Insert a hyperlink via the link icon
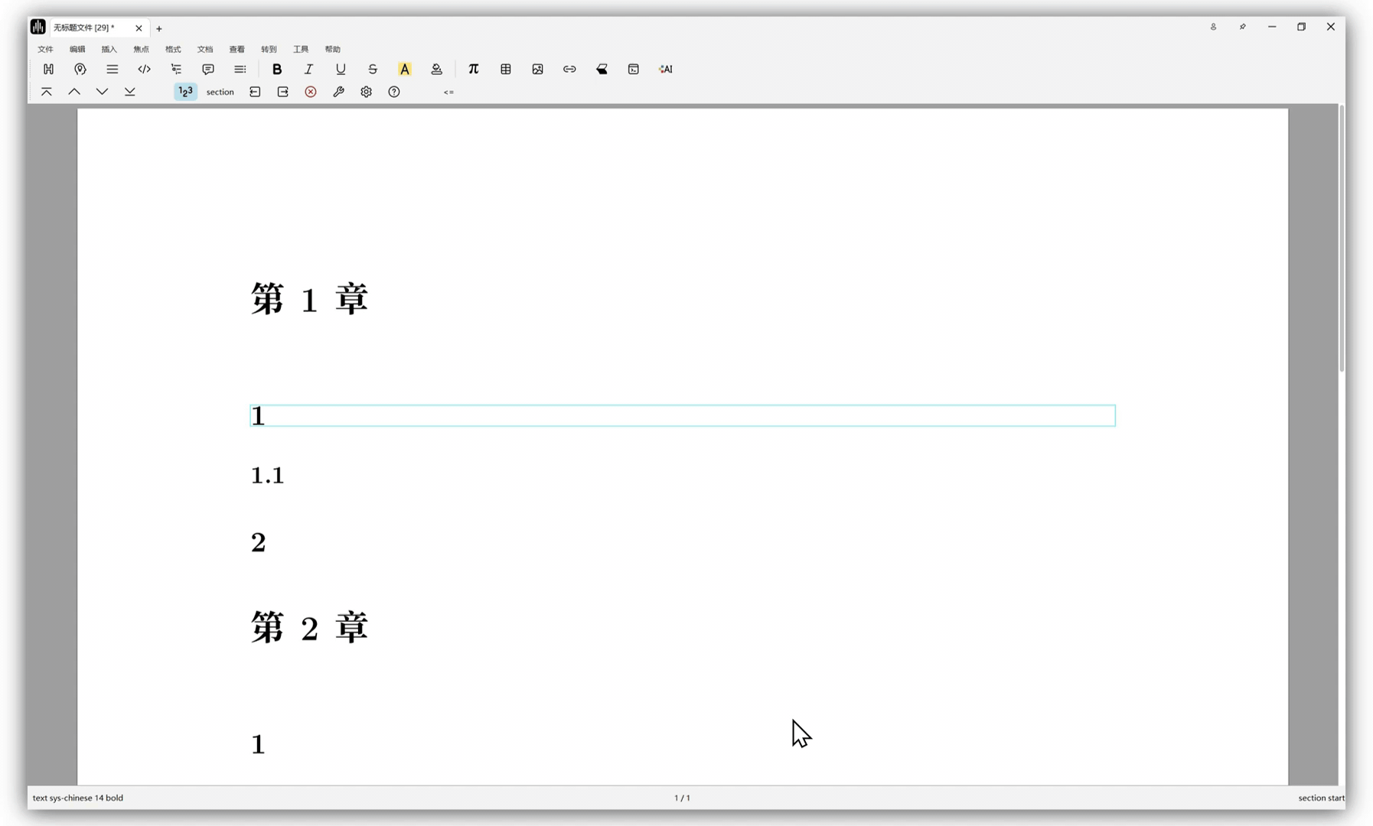 [x=569, y=69]
